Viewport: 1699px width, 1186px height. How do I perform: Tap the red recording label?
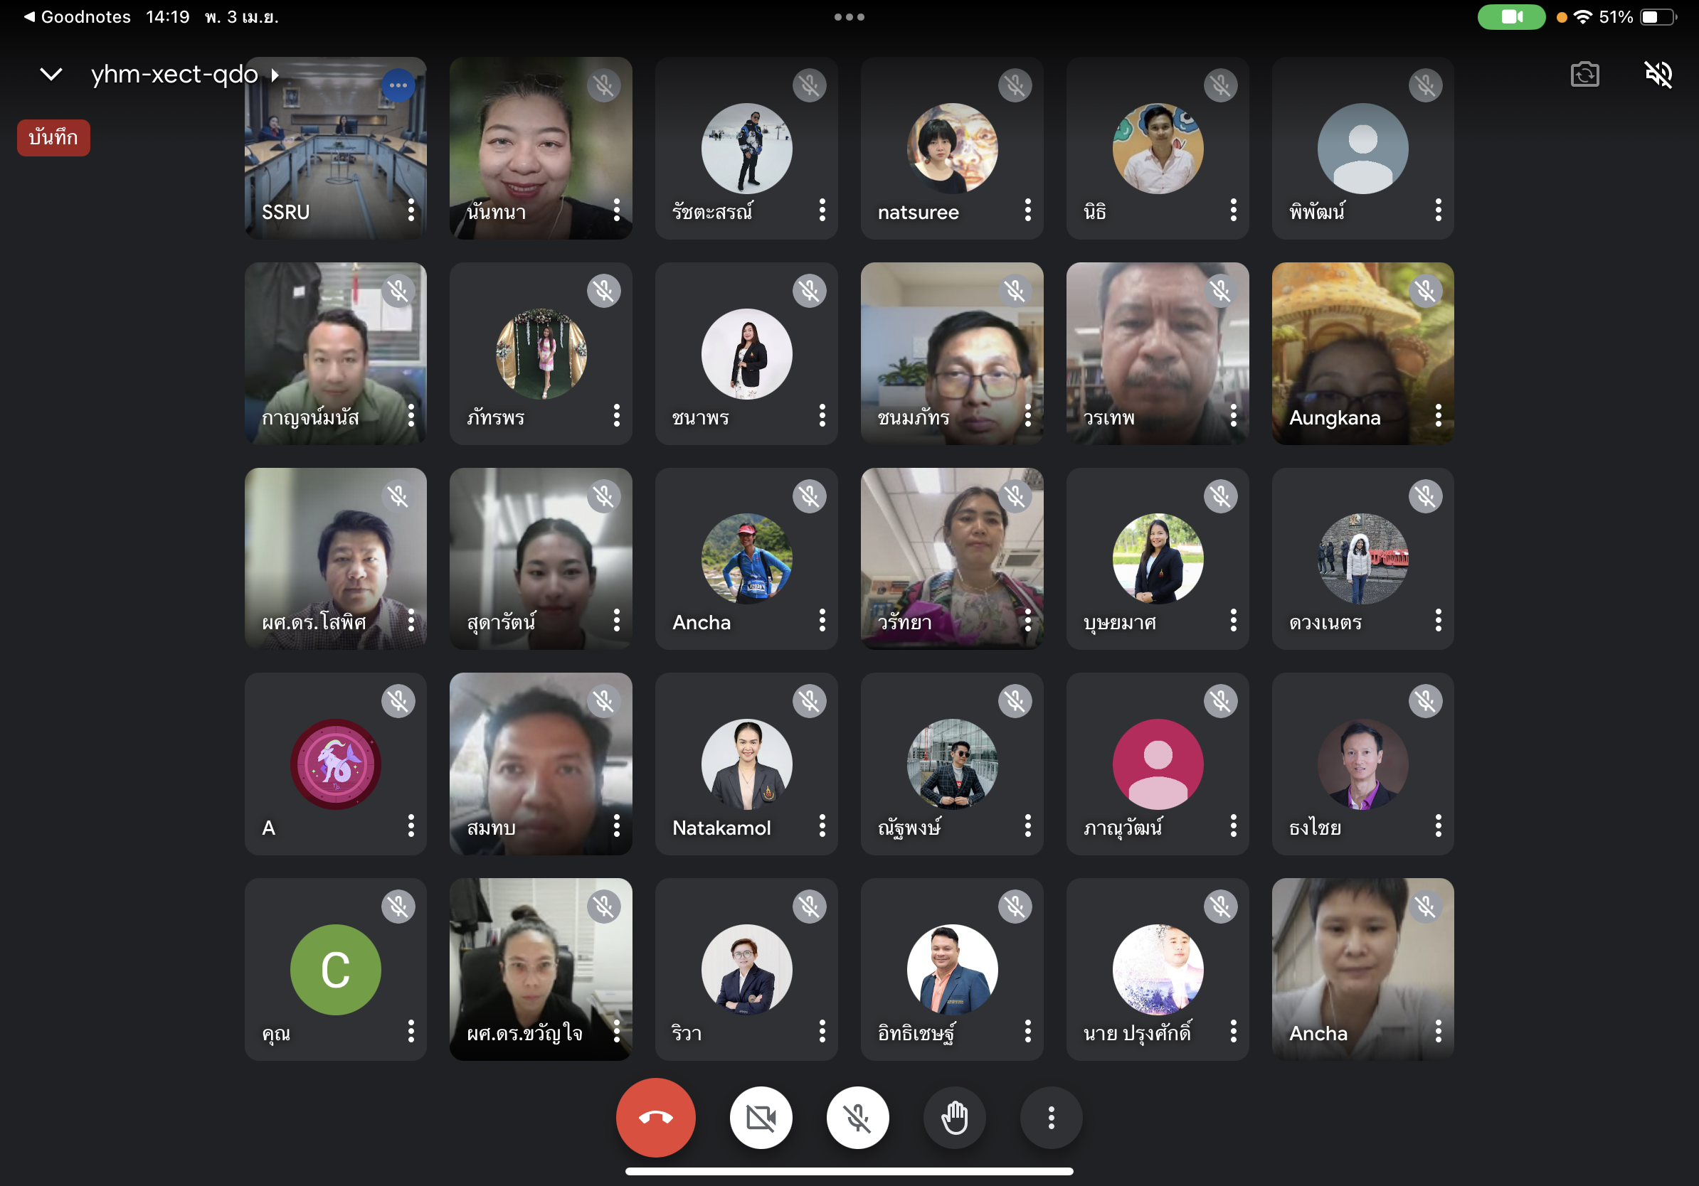click(53, 137)
